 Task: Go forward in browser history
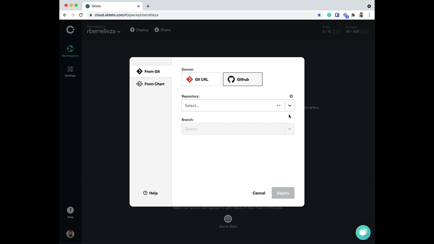point(73,15)
